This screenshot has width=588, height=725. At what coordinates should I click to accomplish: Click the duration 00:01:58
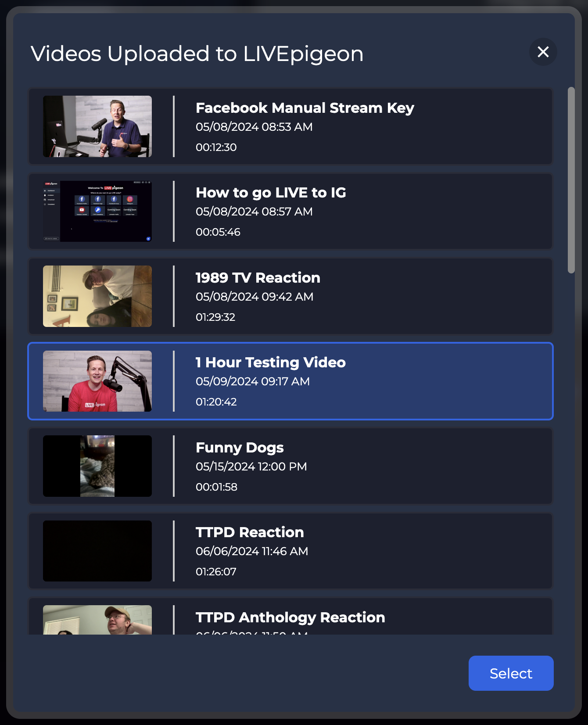pos(217,487)
